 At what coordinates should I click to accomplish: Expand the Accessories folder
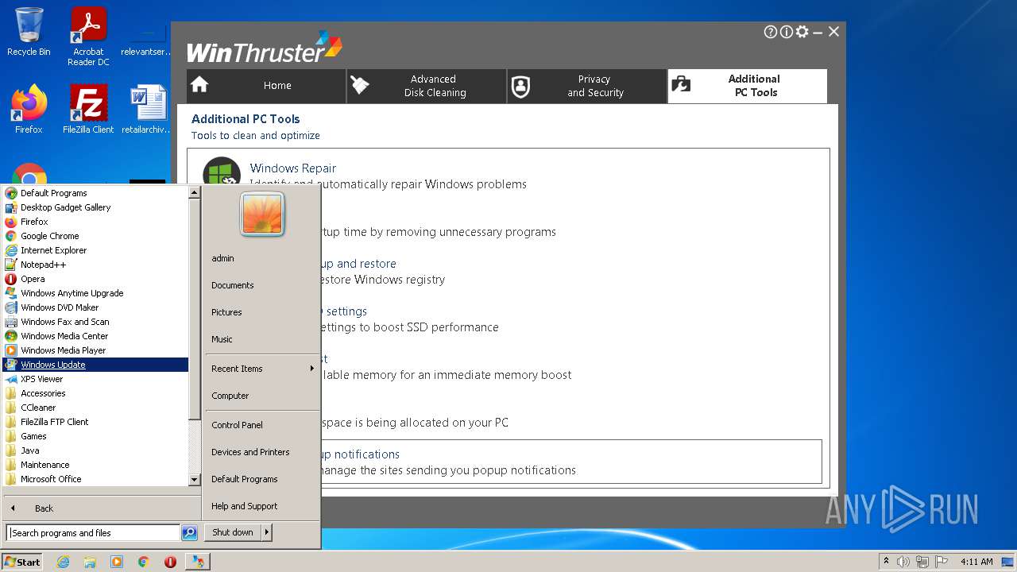[x=95, y=393]
